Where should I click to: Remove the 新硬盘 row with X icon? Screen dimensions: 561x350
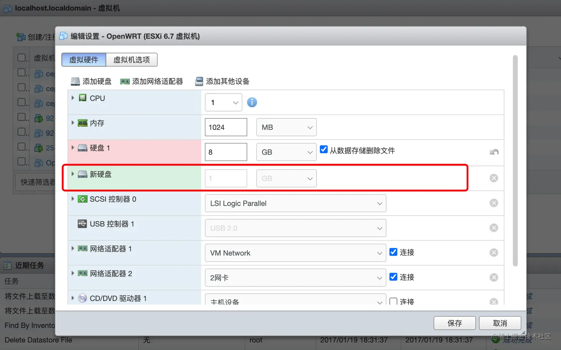[494, 178]
